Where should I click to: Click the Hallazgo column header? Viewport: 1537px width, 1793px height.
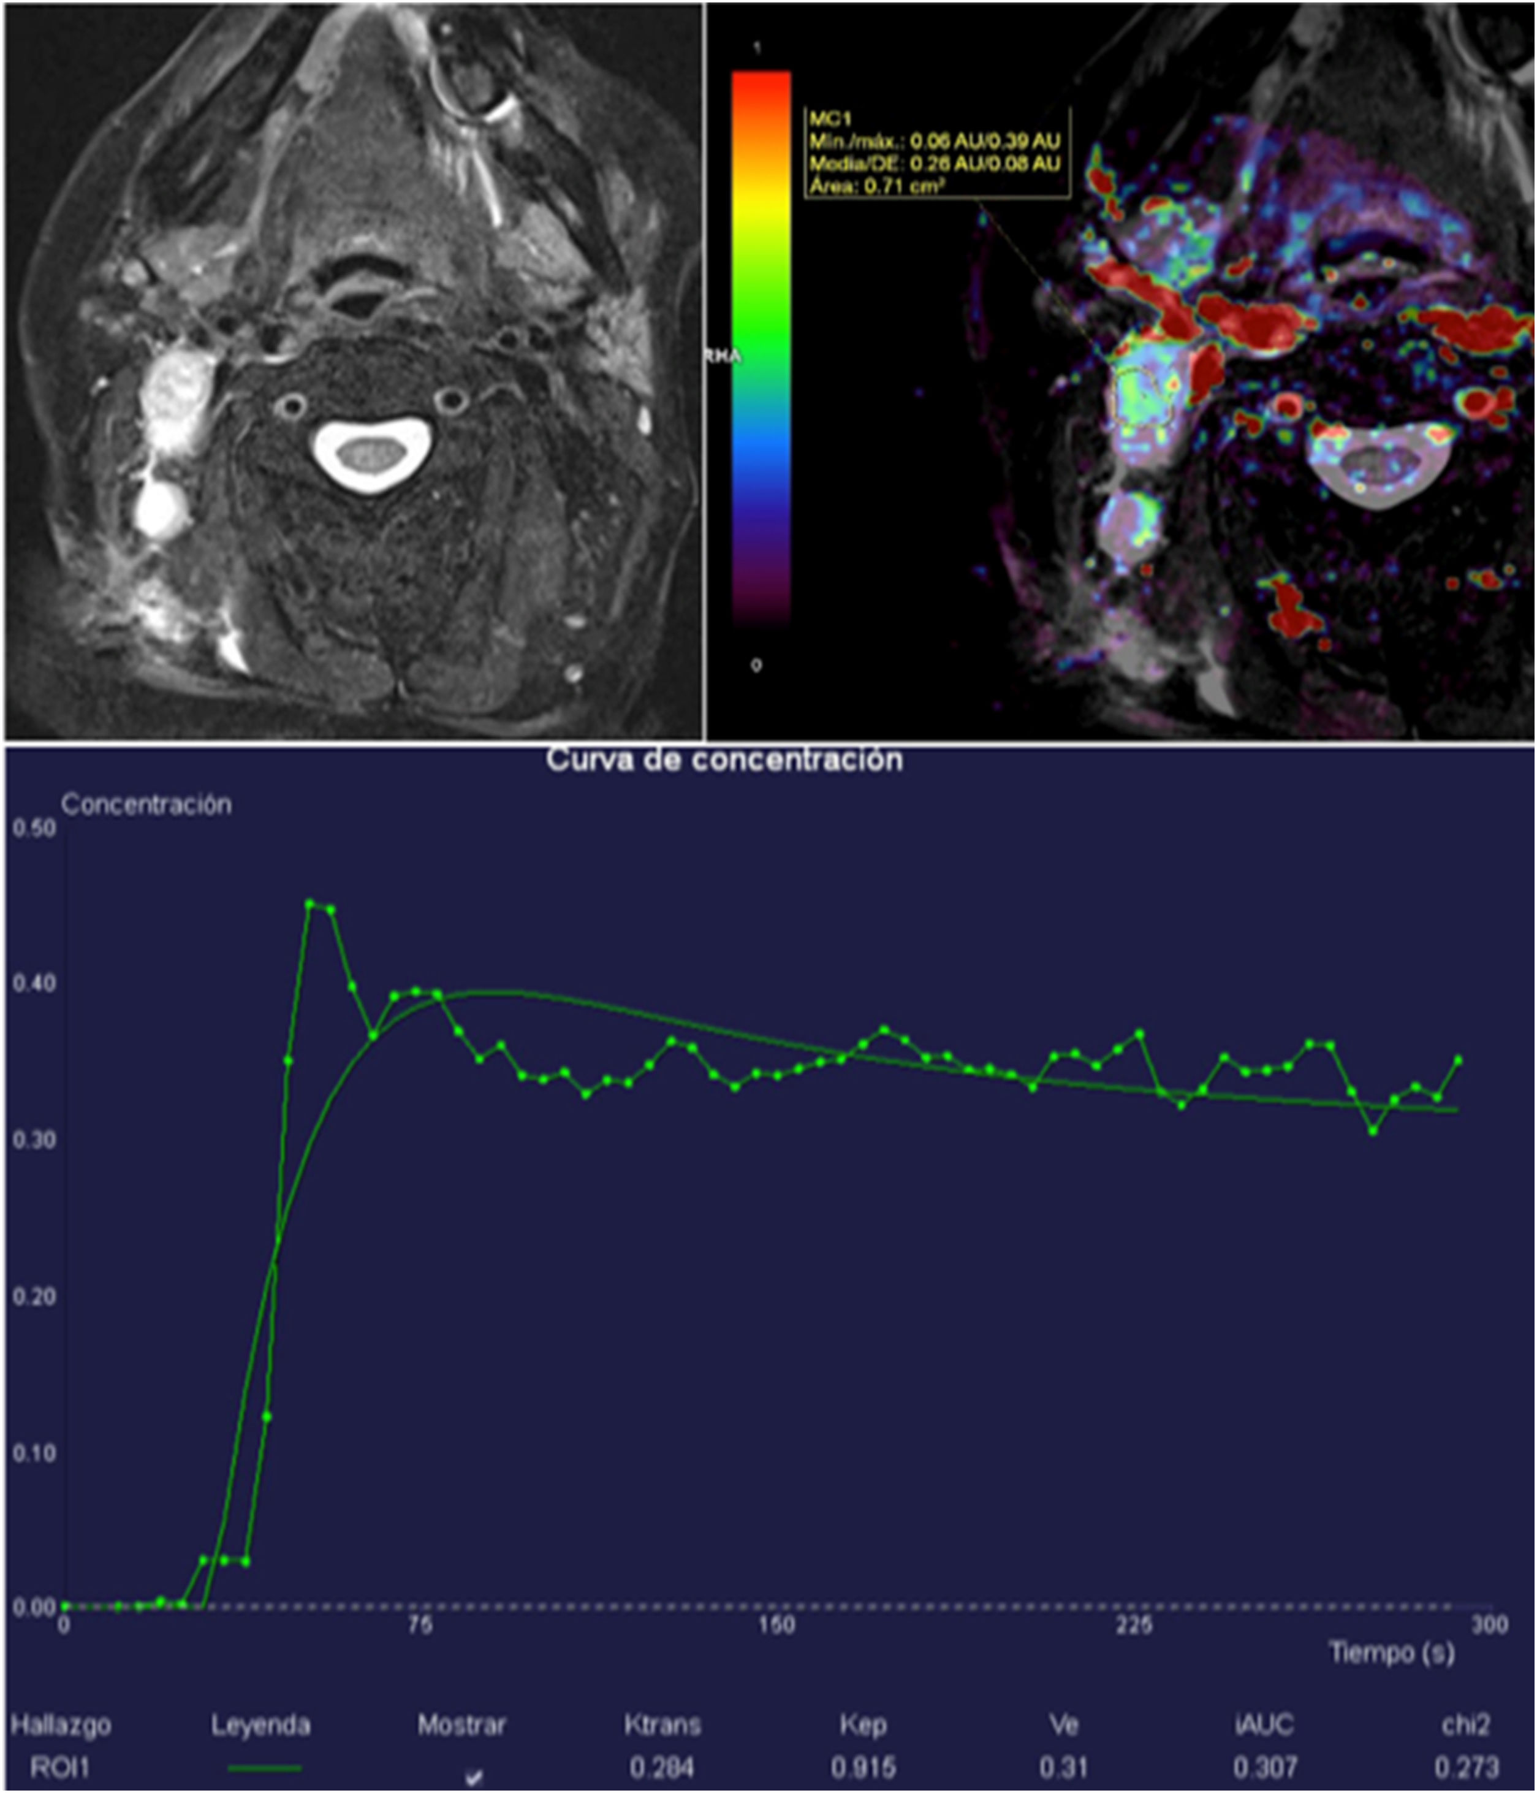(61, 1724)
